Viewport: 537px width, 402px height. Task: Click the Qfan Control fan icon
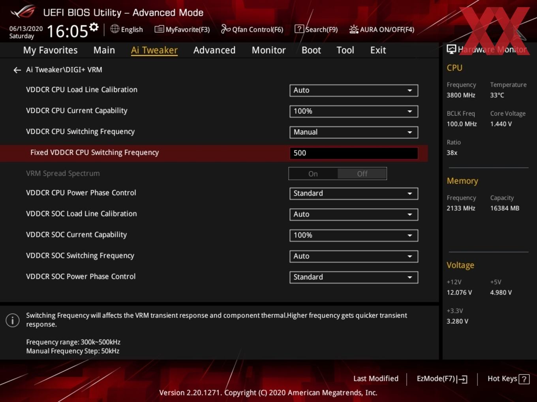coord(225,29)
